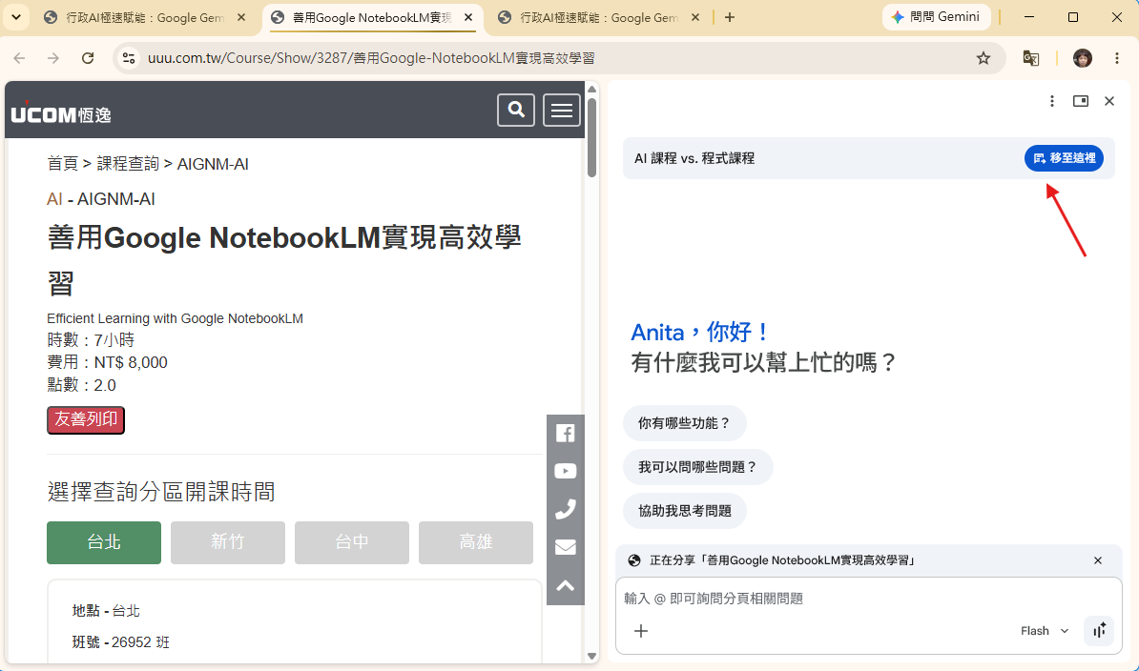Click the phone contact side icon
The image size is (1139, 671).
pyautogui.click(x=565, y=509)
